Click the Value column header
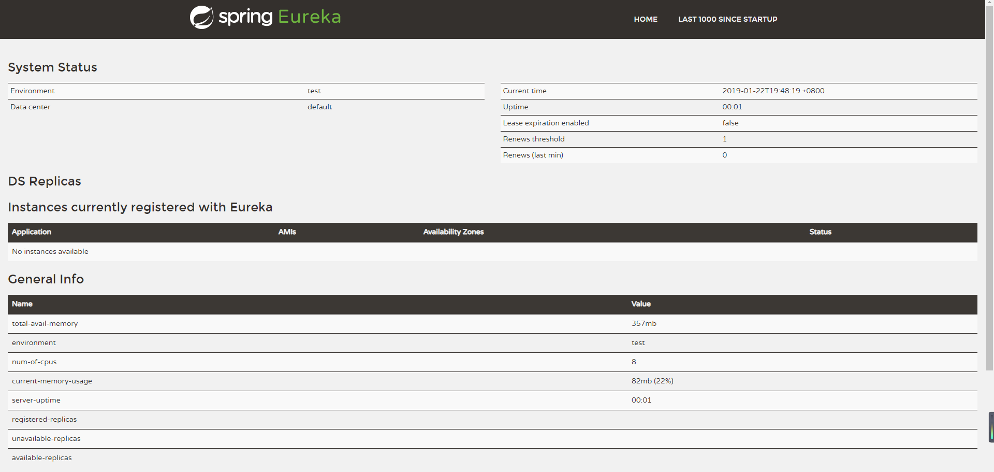The height and width of the screenshot is (472, 994). (640, 304)
